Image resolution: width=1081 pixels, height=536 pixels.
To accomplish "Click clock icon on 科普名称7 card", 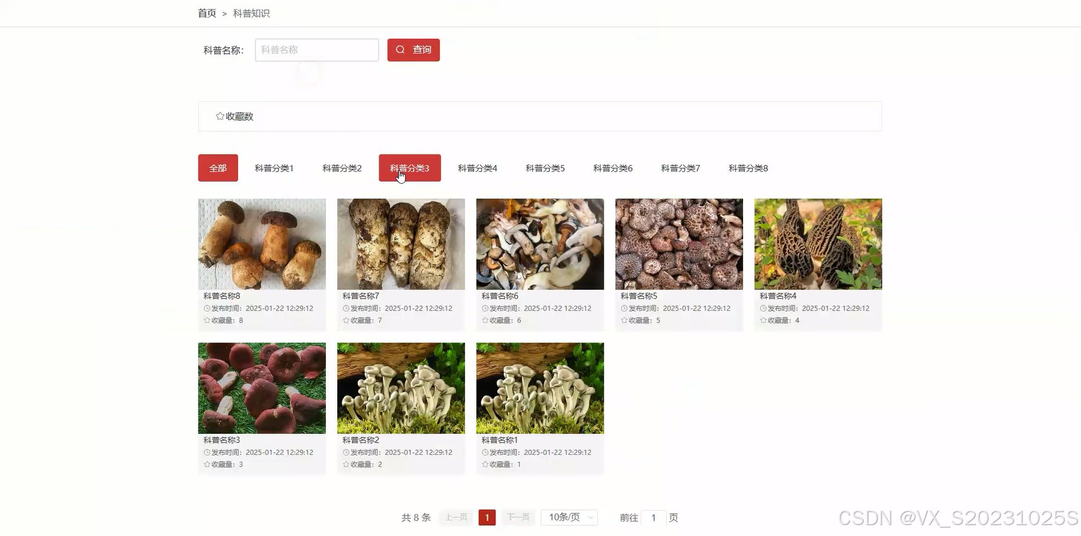I will [346, 309].
